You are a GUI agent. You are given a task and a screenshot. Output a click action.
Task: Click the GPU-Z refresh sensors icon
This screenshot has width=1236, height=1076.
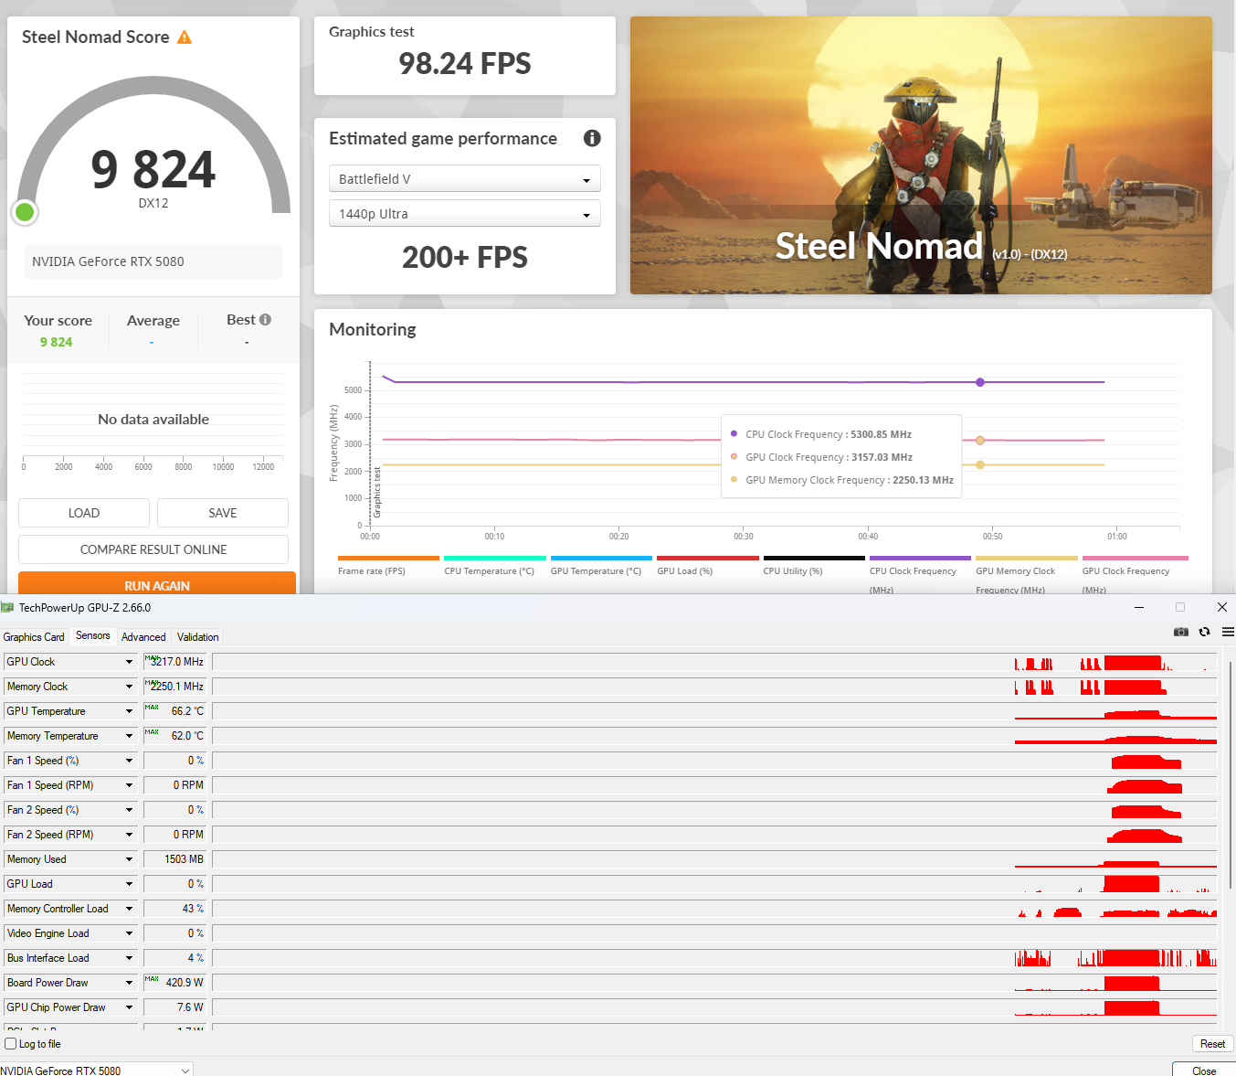tap(1204, 633)
